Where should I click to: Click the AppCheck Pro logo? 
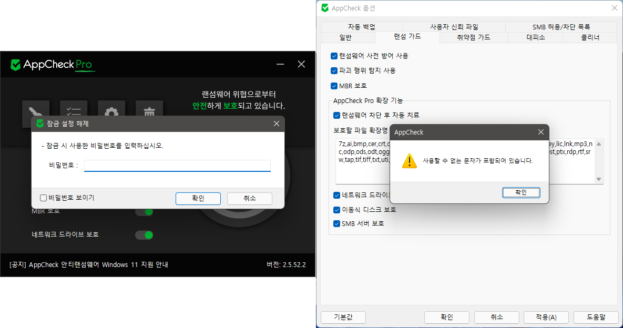52,65
